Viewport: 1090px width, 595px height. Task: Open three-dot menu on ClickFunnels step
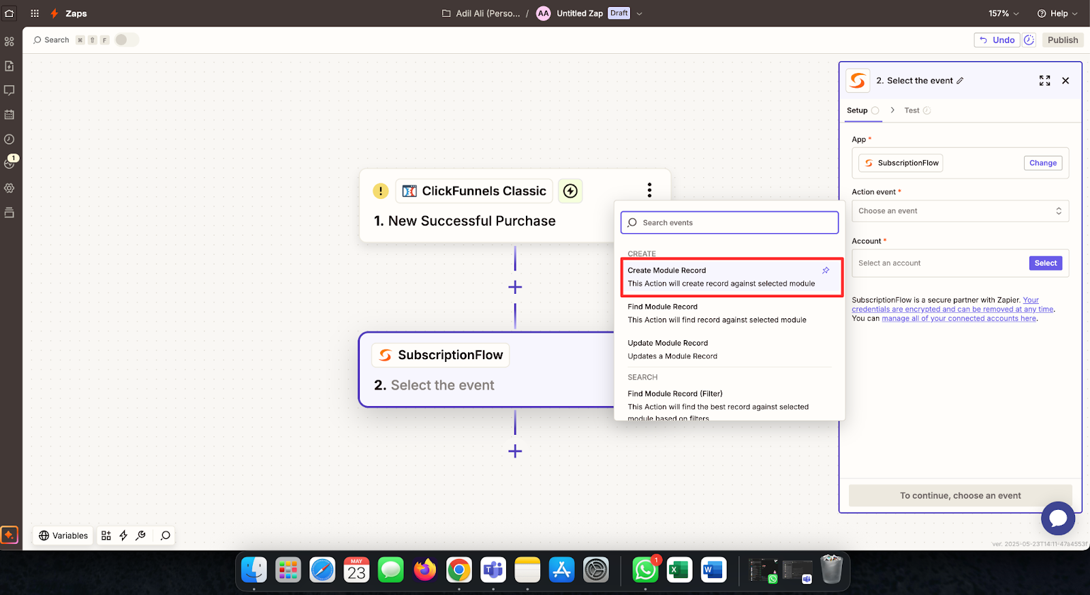(649, 190)
